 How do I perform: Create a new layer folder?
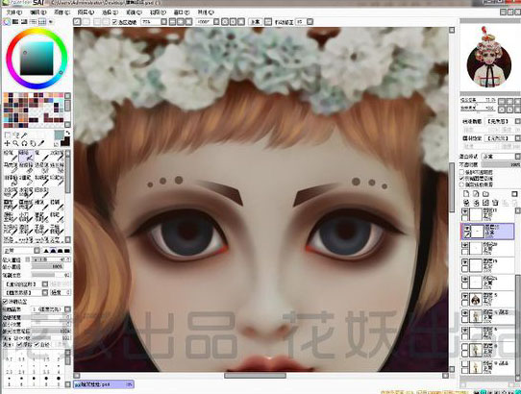pyautogui.click(x=485, y=194)
